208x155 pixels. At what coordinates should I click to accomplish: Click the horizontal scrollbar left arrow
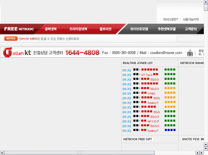coord(2,153)
